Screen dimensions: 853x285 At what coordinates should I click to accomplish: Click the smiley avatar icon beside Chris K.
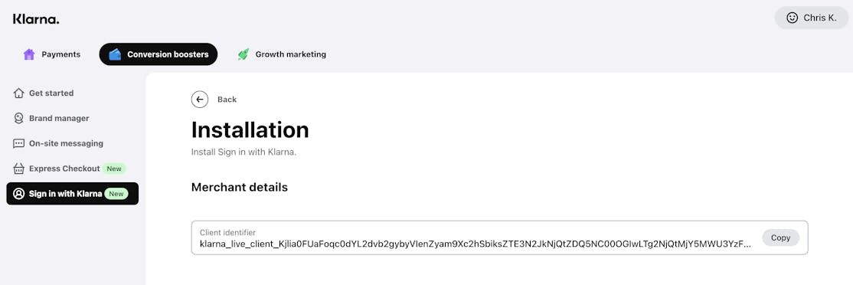[x=792, y=18]
